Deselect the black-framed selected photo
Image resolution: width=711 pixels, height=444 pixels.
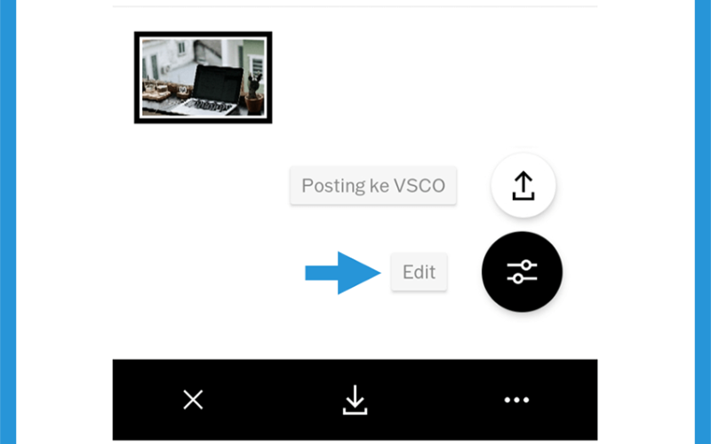click(x=204, y=77)
